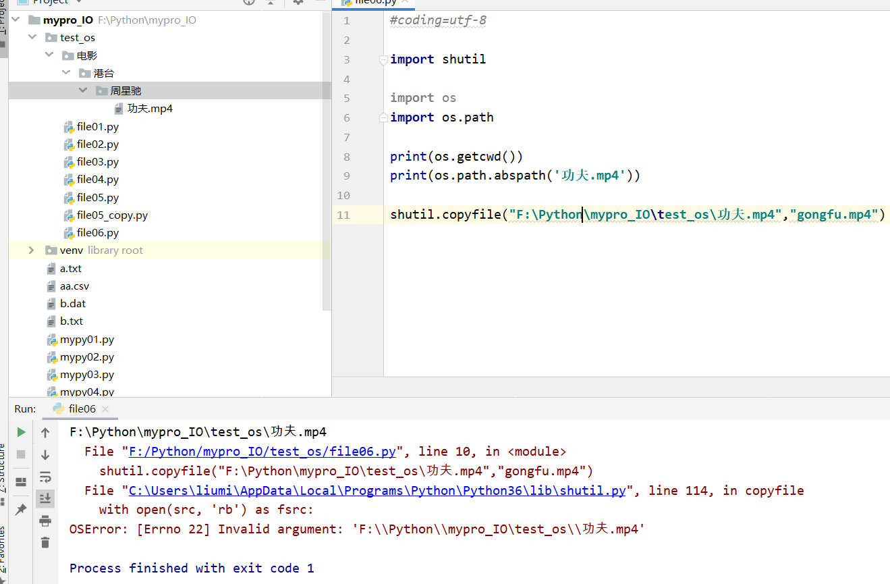Image resolution: width=890 pixels, height=584 pixels.
Task: Select a.txt in the project tree
Action: click(71, 269)
